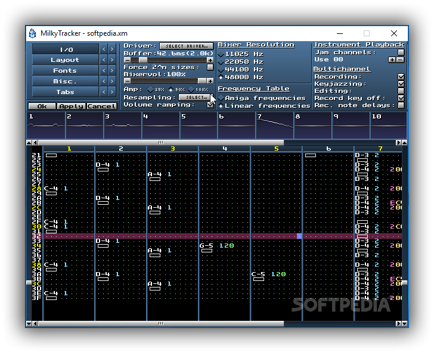434x353 pixels.
Task: Select 22050 Hz mixer resolution
Action: [x=240, y=62]
